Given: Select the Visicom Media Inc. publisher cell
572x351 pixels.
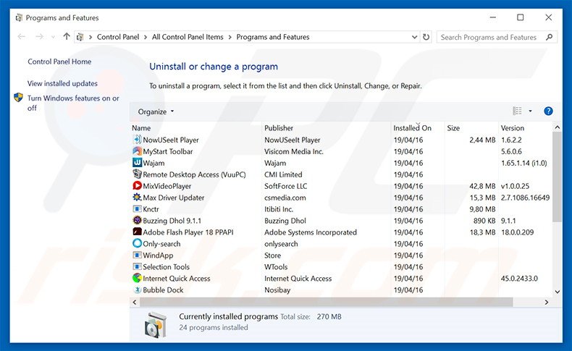Looking at the screenshot, I should 294,151.
